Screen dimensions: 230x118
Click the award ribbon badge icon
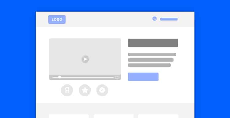pos(67,90)
